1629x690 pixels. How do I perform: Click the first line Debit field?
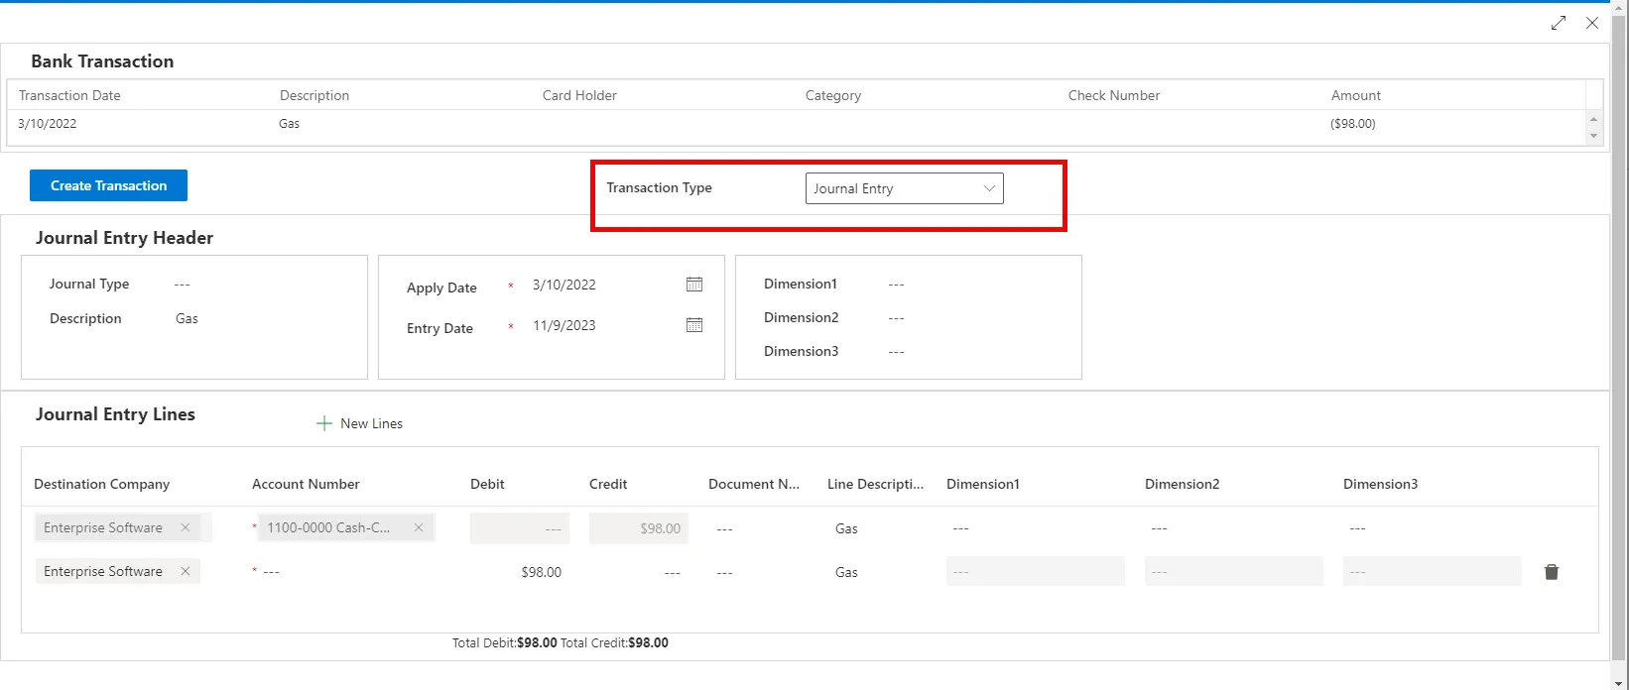tap(520, 528)
